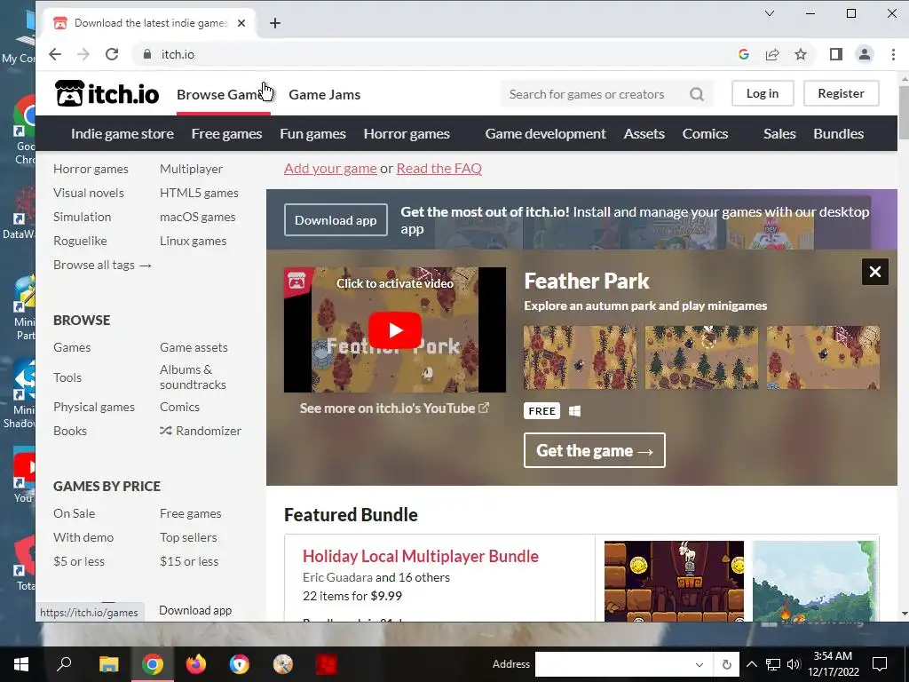Open the notifications center icon

pyautogui.click(x=880, y=664)
